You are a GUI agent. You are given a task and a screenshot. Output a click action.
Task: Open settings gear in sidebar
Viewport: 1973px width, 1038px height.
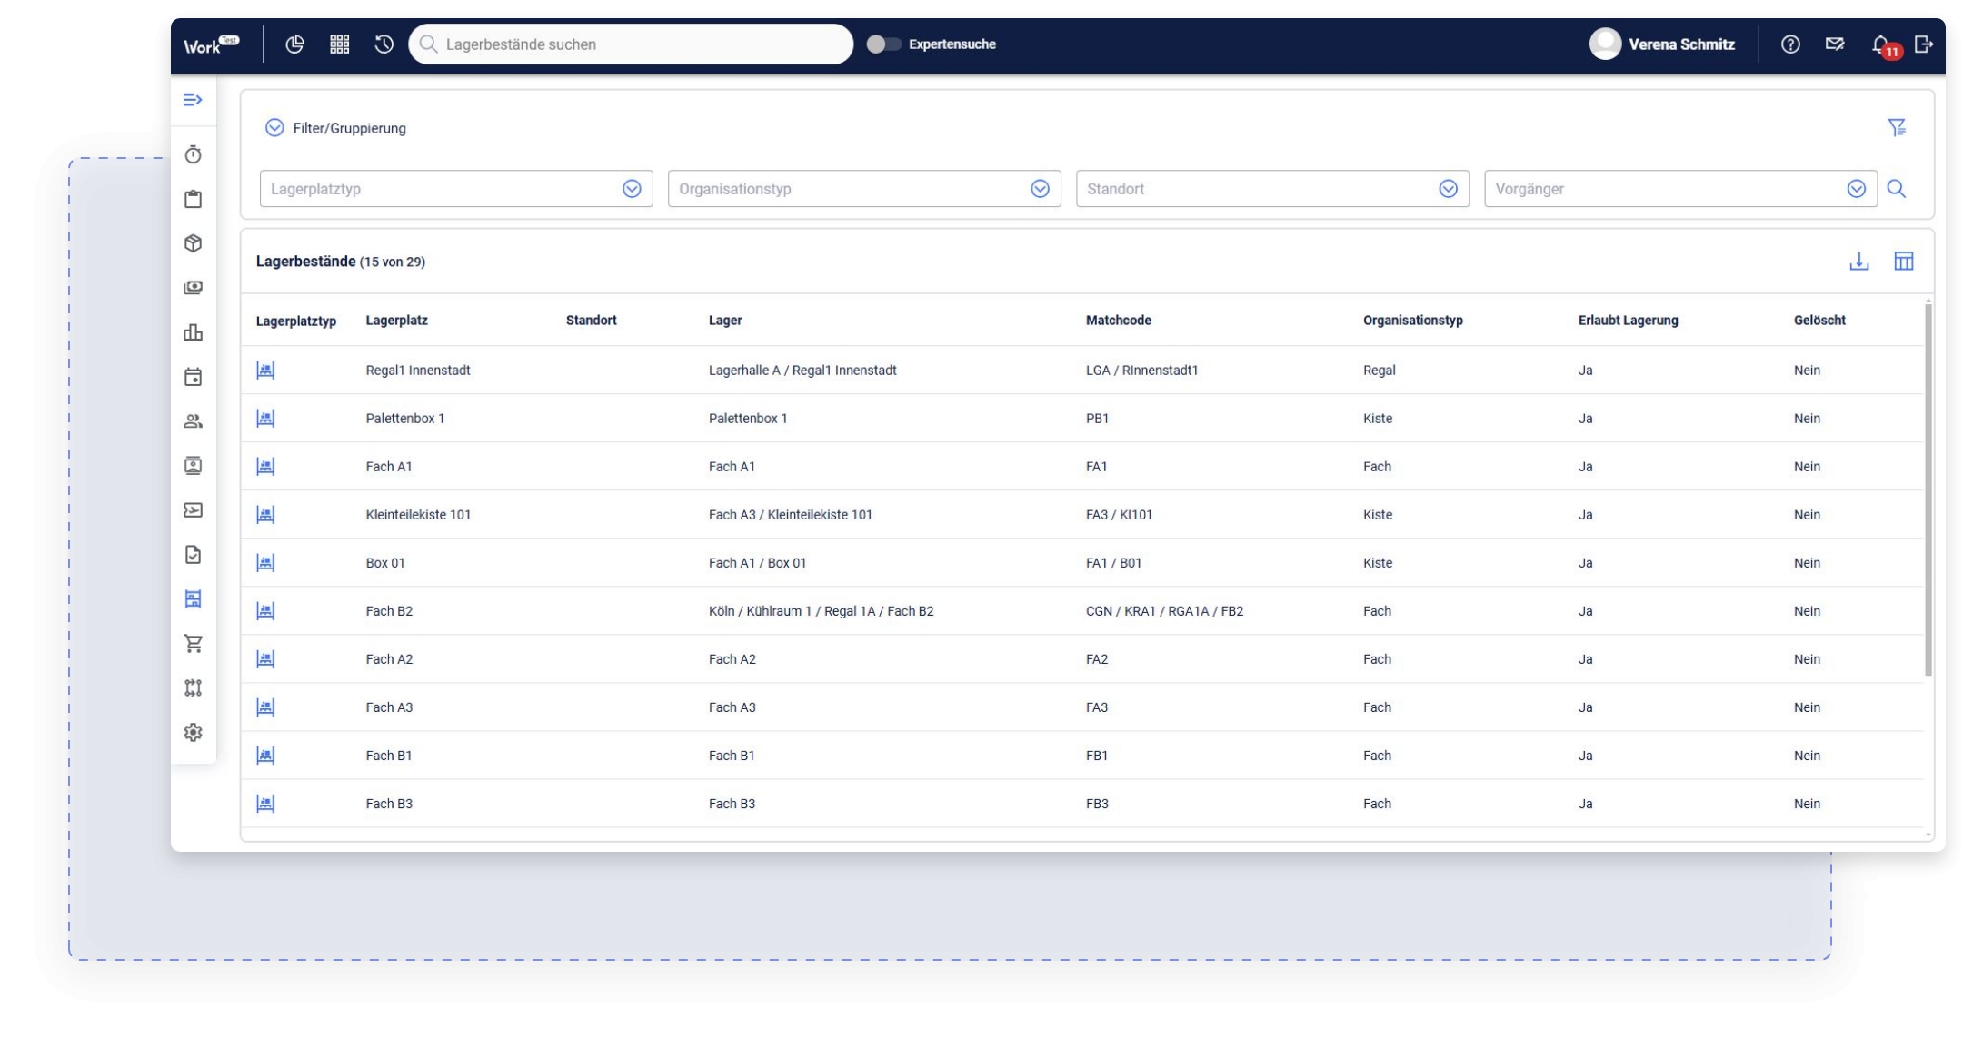[193, 732]
